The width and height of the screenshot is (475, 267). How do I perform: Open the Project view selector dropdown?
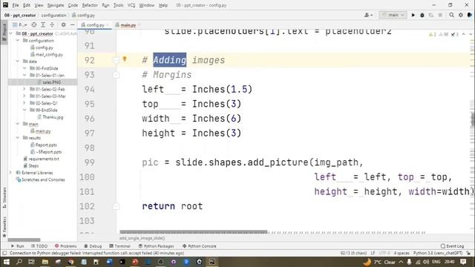20,24
